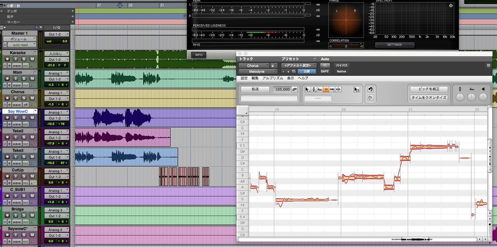Screen dimensions: 497x247
Task: Solo the Say WowC track
Action: tap(24, 118)
